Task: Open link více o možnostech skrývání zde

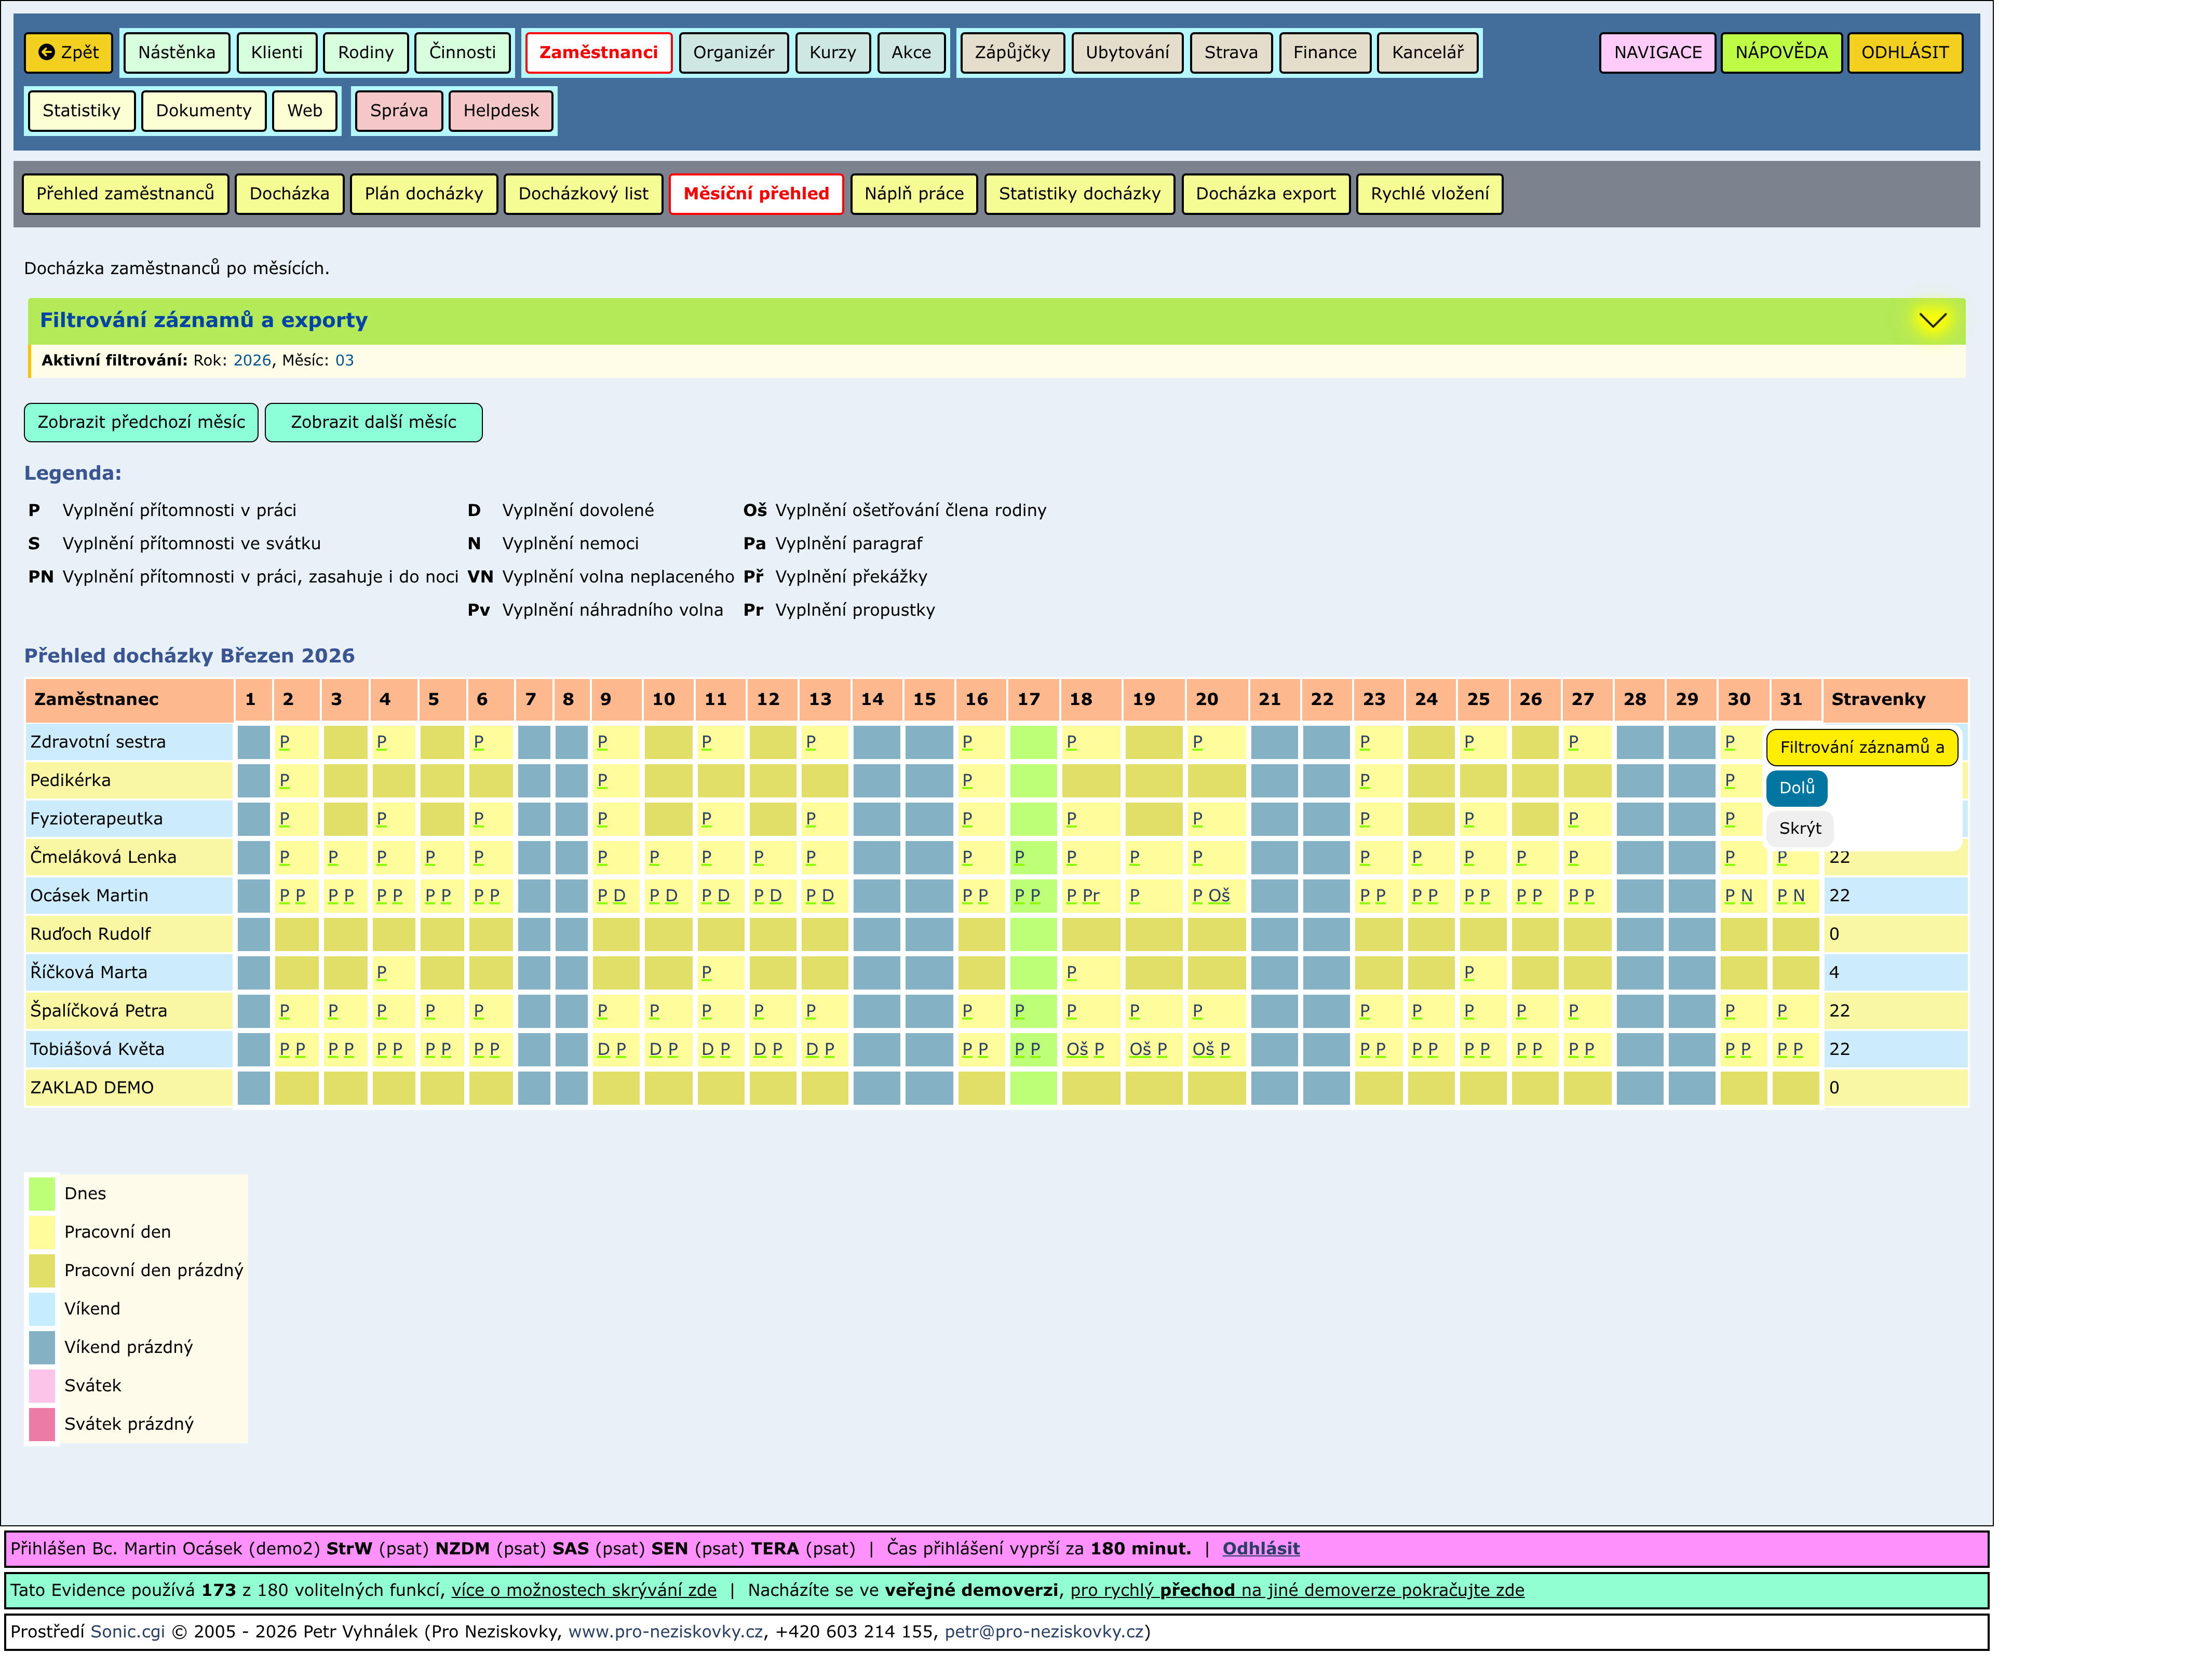Action: coord(584,1590)
